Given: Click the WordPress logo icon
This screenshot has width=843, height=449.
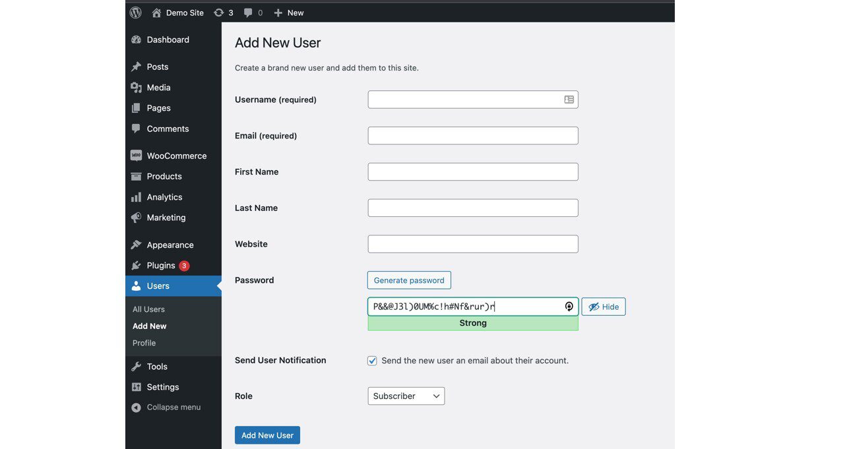Looking at the screenshot, I should [x=136, y=13].
